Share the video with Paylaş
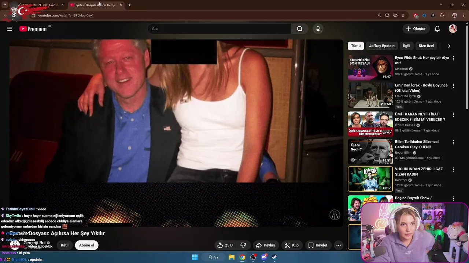The image size is (469, 263). [x=265, y=245]
